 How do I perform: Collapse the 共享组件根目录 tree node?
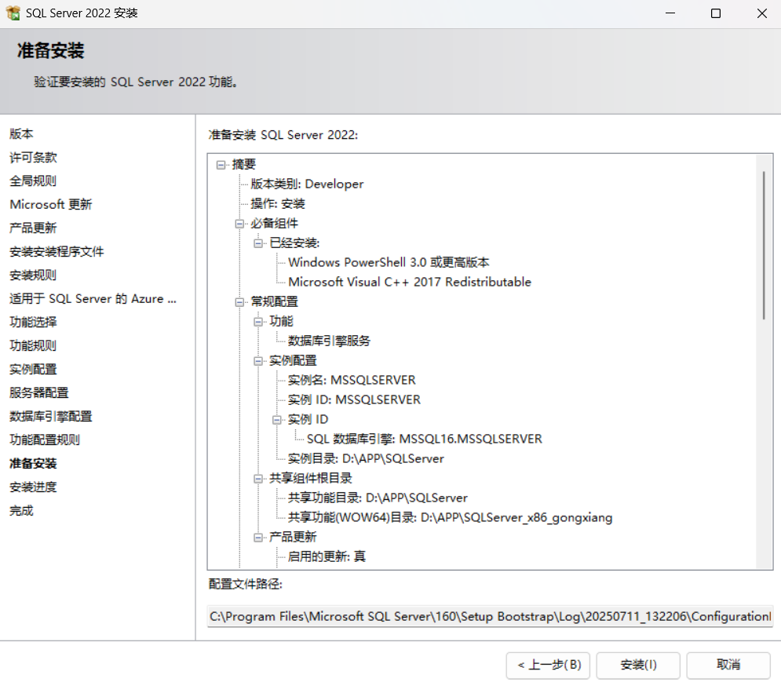258,479
